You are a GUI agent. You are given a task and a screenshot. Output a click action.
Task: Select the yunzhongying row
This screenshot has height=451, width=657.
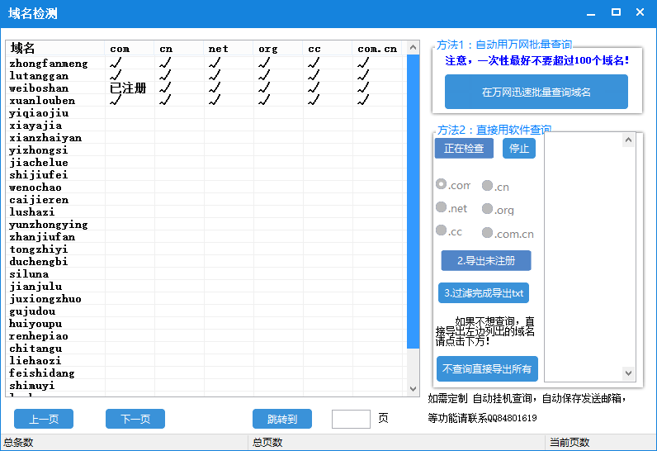pyautogui.click(x=206, y=224)
